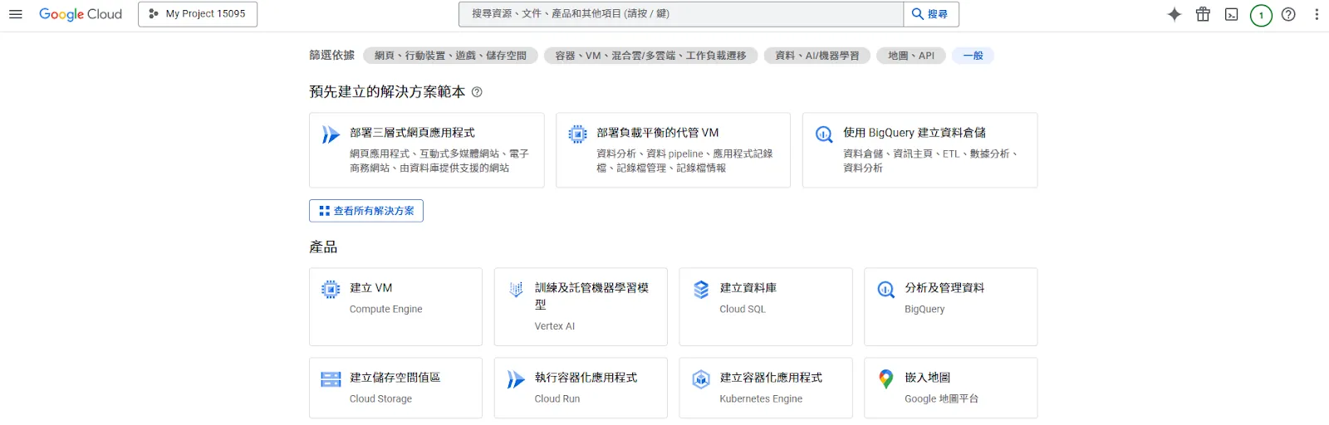Open the 部署負載平衡的代管 VM solution card

tap(673, 150)
